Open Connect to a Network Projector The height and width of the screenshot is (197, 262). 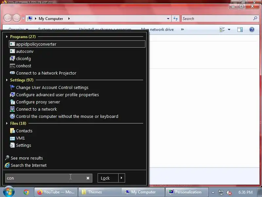tap(46, 73)
